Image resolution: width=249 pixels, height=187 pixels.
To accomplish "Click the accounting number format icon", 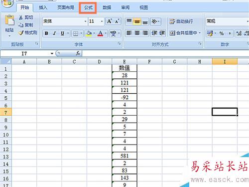I will 210,33.
